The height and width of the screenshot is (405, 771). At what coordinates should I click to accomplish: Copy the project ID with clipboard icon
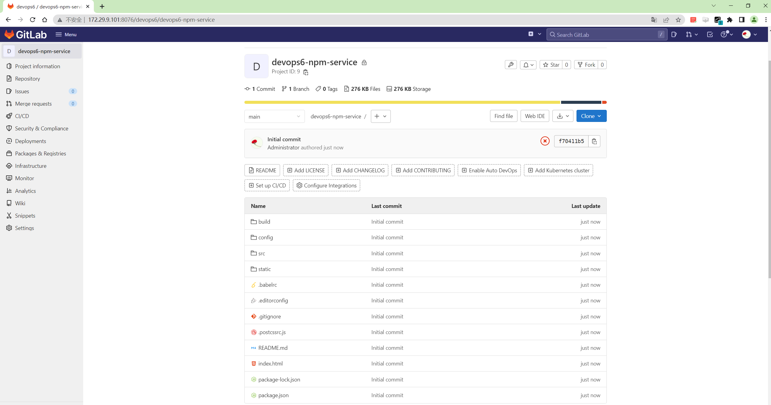coord(306,72)
